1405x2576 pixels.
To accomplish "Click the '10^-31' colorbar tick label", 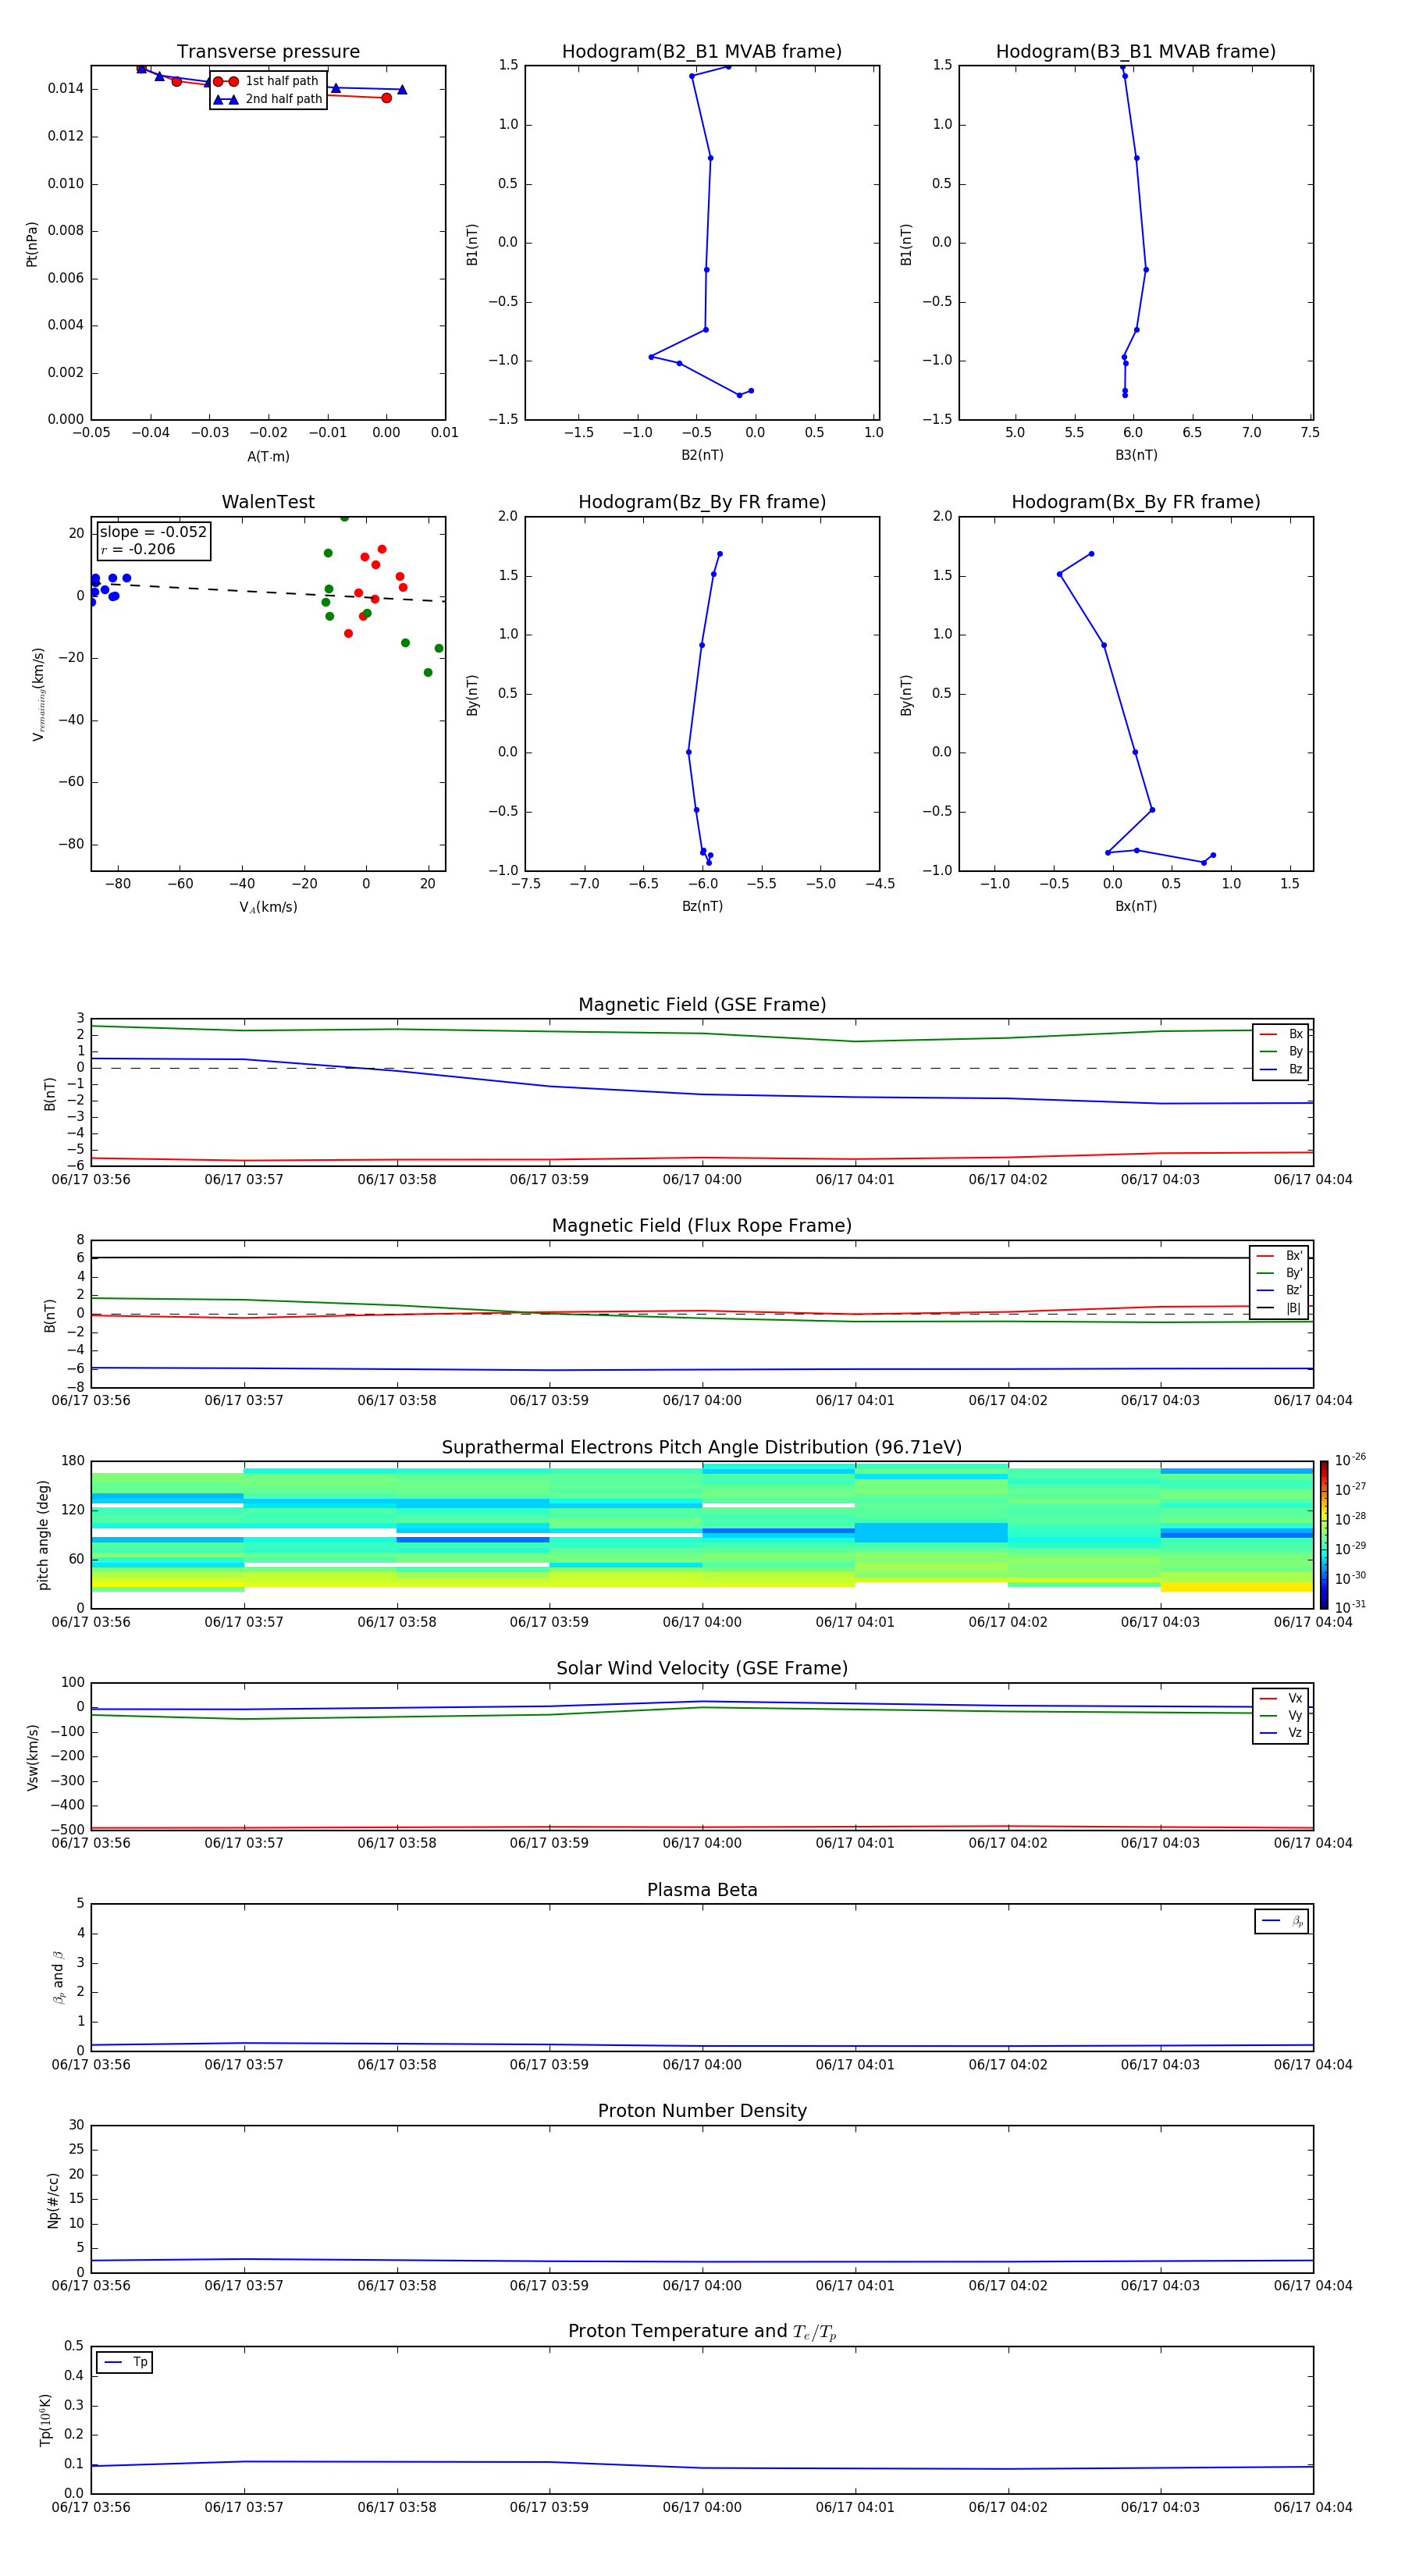I will point(1350,1607).
